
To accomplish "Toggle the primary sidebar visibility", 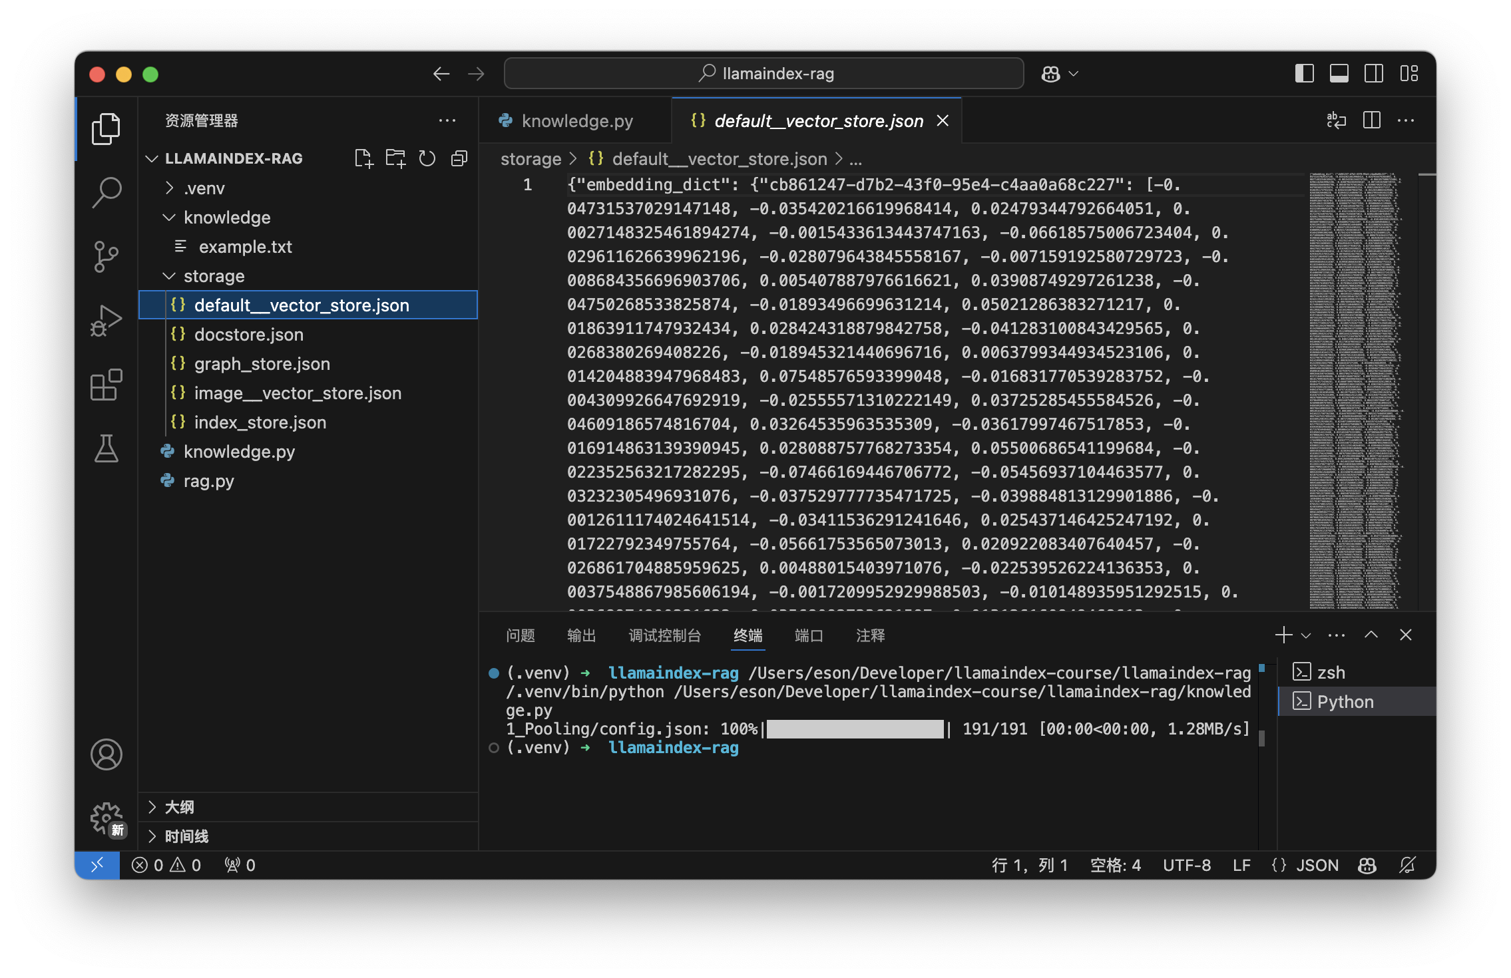I will coord(1304,73).
